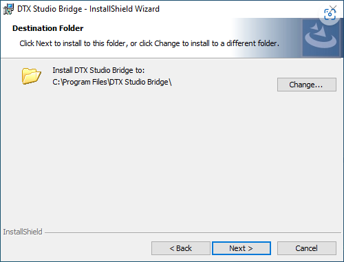Viewport: 344px width, 262px height.
Task: Click the 'Install DTX Studio Bridge to:' label
Action: point(98,70)
